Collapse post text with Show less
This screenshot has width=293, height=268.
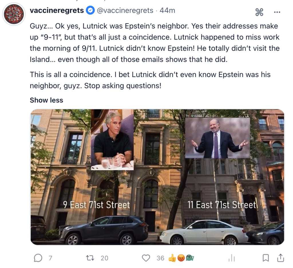(47, 100)
